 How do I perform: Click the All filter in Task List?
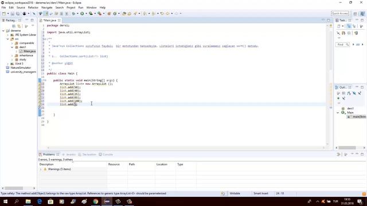coord(358,45)
